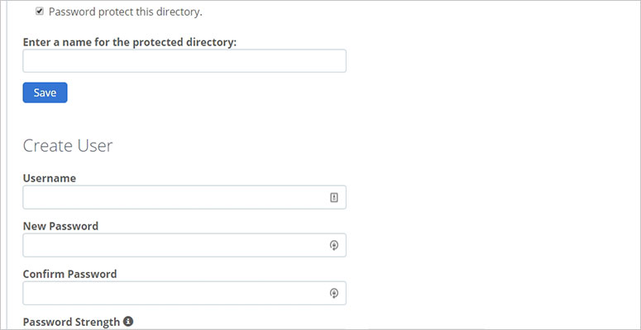Image resolution: width=641 pixels, height=330 pixels.
Task: Click the left vertical border of the content panel
Action: click(7, 165)
